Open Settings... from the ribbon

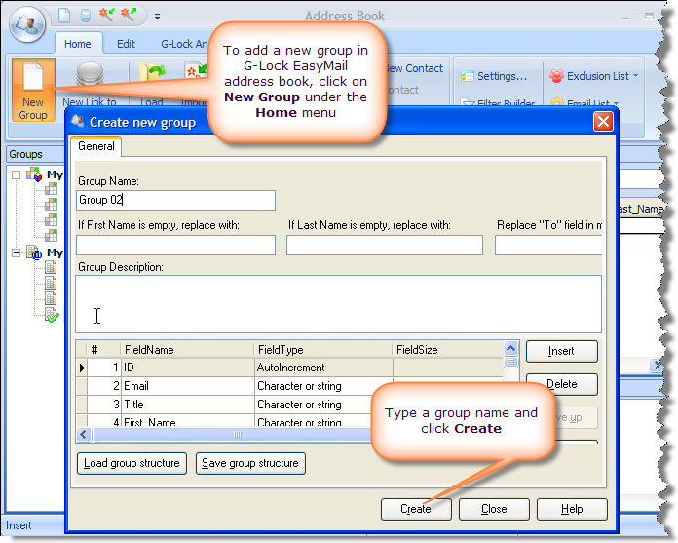502,77
